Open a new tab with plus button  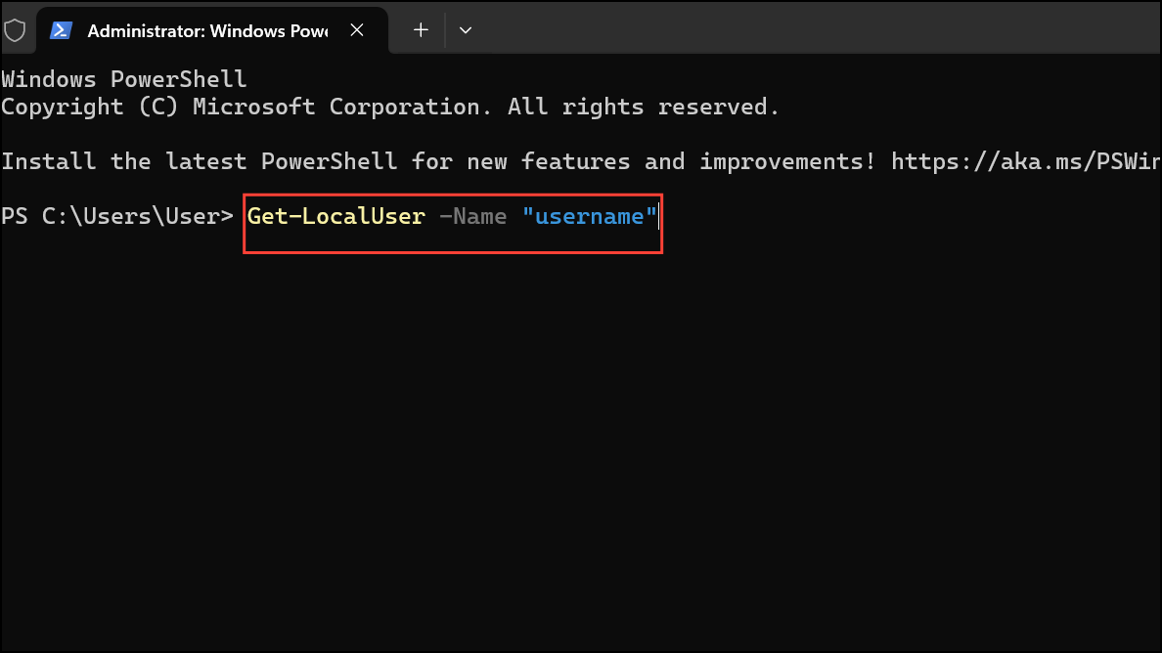[421, 30]
